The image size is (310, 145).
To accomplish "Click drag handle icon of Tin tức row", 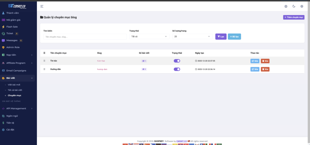I will click(45, 61).
